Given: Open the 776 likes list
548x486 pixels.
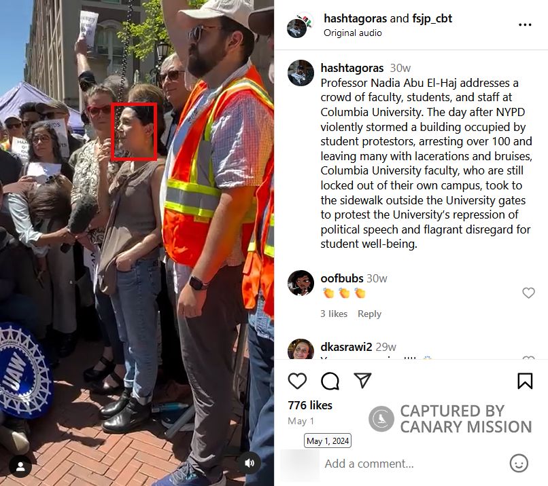Looking at the screenshot, I should click(x=310, y=405).
